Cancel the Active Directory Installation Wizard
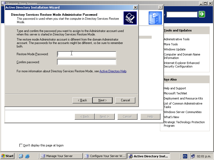Viewport: 214px width, 160px height. pos(125,100)
